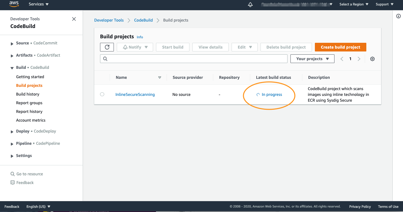This screenshot has width=403, height=212.
Task: Open the Your projects filter dropdown
Action: click(x=312, y=59)
